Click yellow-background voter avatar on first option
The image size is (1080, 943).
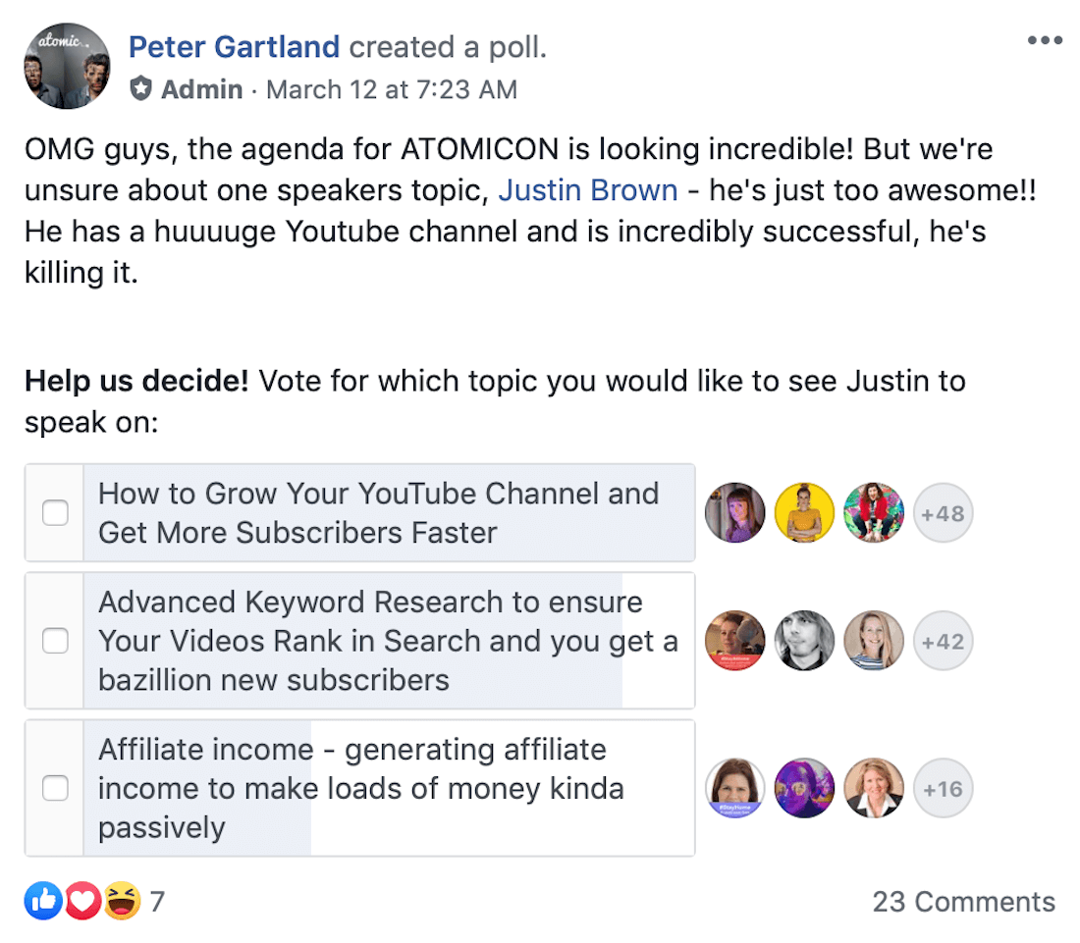point(804,513)
